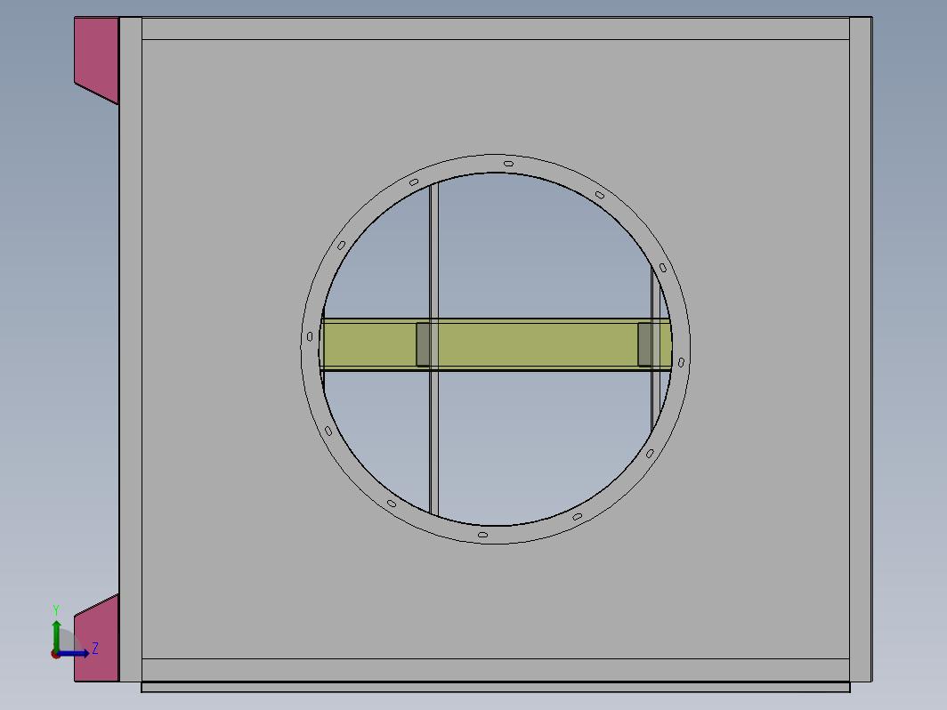Select the left vertical frame post

point(131,349)
